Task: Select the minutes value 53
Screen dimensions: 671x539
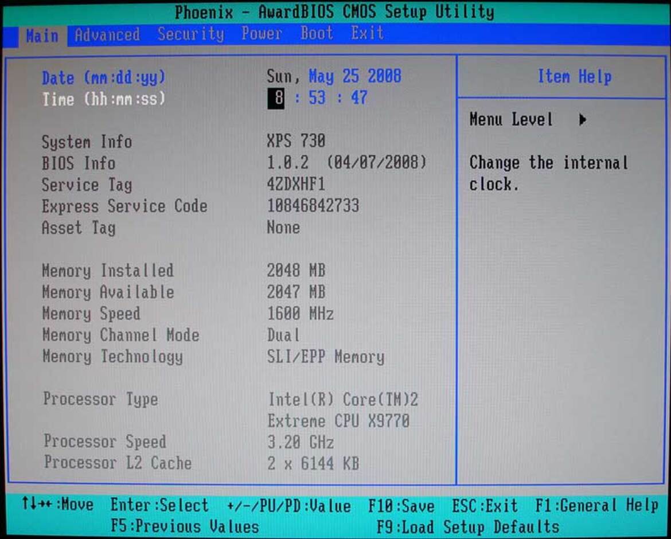Action: [x=317, y=98]
